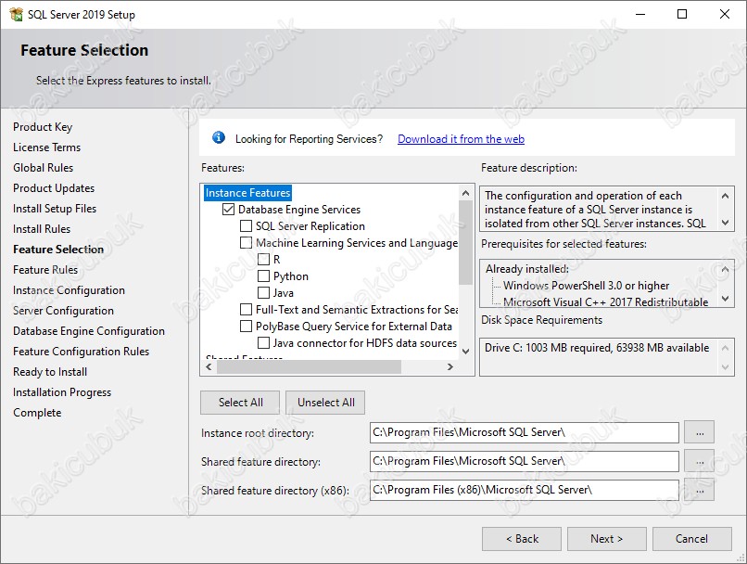Cancel the SQL Server setup
The image size is (747, 564).
point(691,539)
